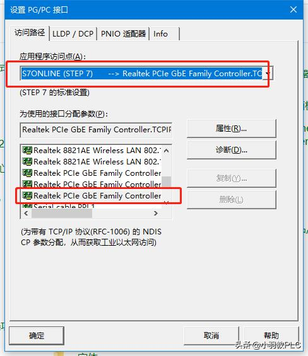This screenshot has width=308, height=356.
Task: Open help with the 帮助 button
Action: [271, 336]
